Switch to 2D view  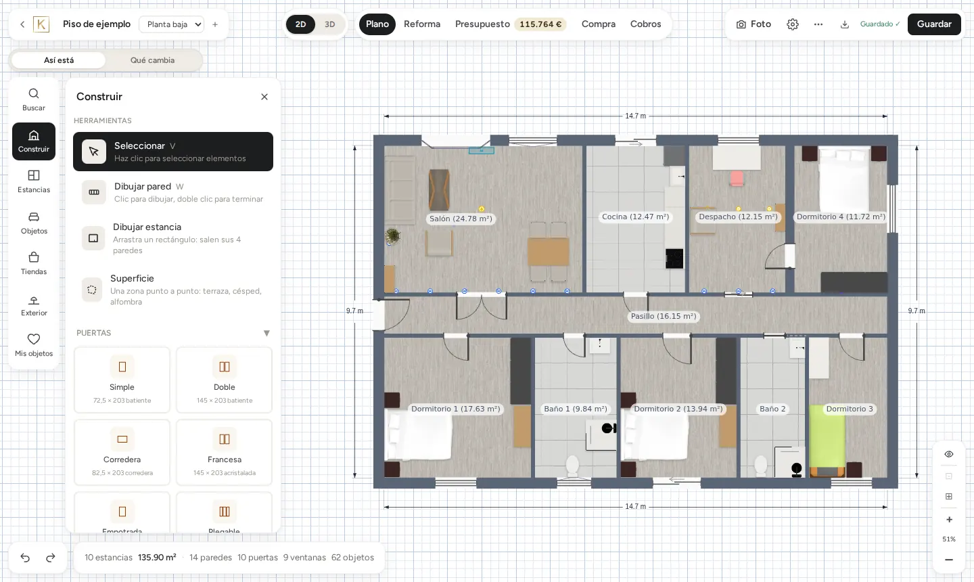click(300, 24)
